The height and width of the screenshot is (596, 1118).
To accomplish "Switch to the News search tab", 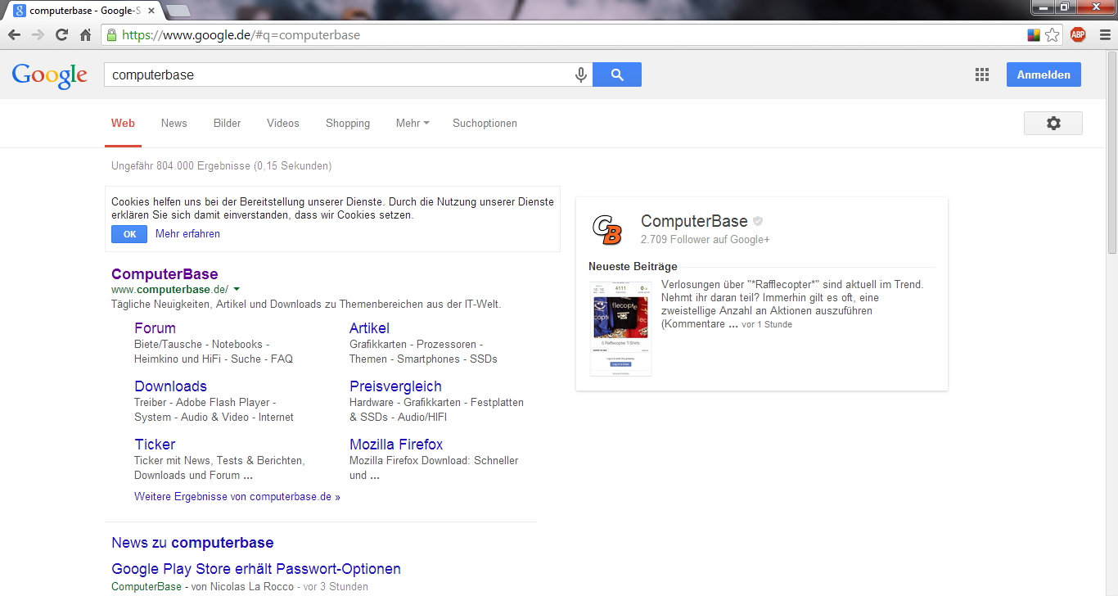I will click(x=174, y=124).
